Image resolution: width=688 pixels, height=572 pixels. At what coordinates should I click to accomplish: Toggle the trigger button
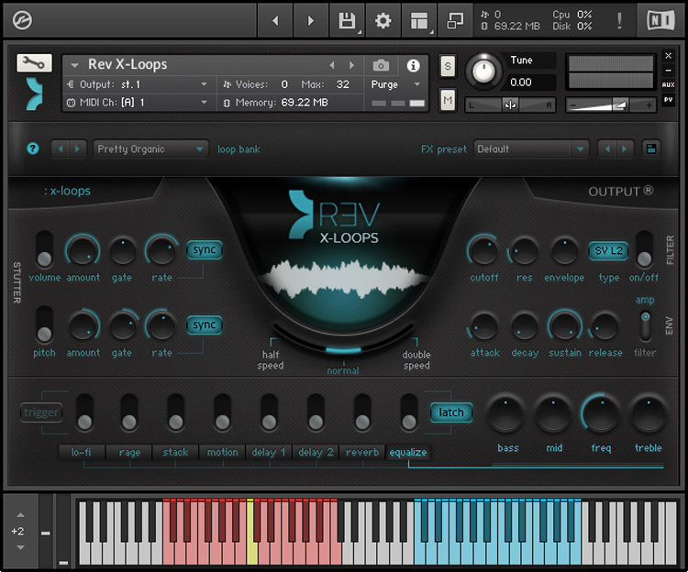tap(40, 412)
